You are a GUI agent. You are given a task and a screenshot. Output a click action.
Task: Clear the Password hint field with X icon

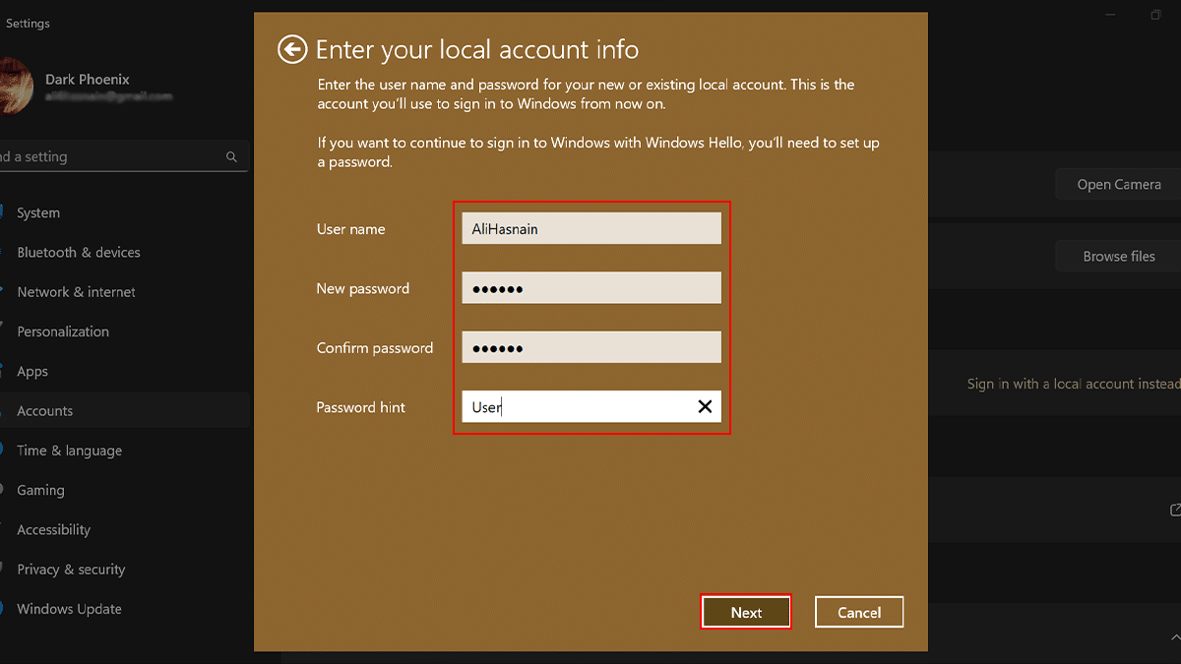pos(705,406)
